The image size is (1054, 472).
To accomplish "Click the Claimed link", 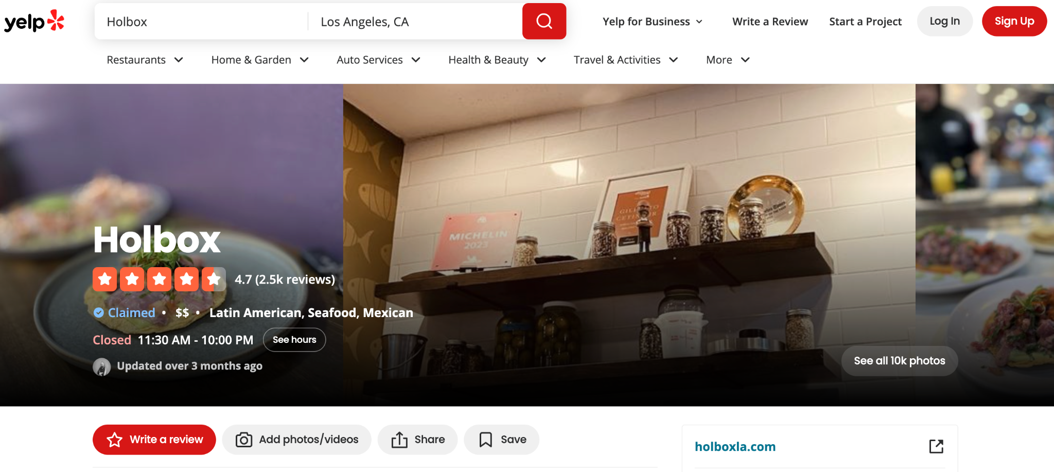I will (131, 312).
